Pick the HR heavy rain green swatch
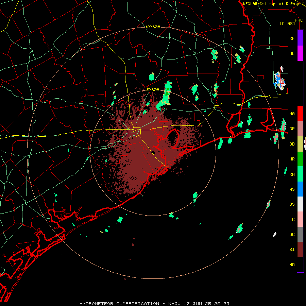Screen dimensions: 306x306 (300, 159)
